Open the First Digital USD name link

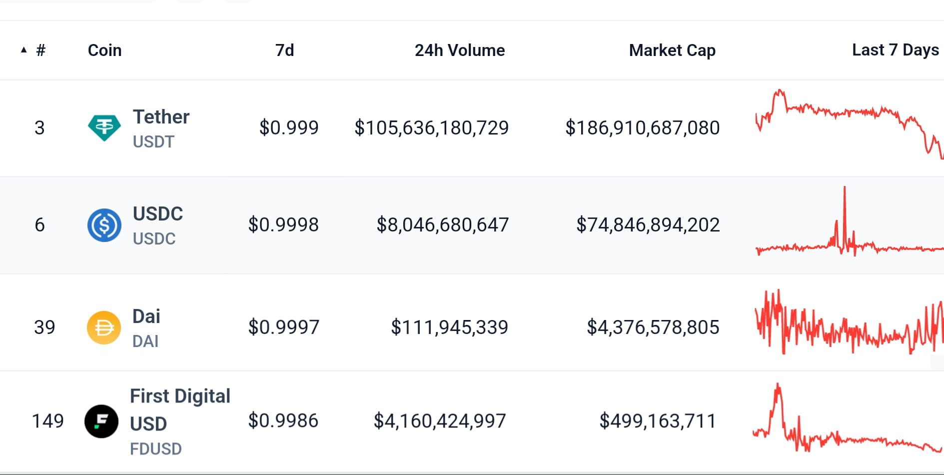(x=180, y=410)
